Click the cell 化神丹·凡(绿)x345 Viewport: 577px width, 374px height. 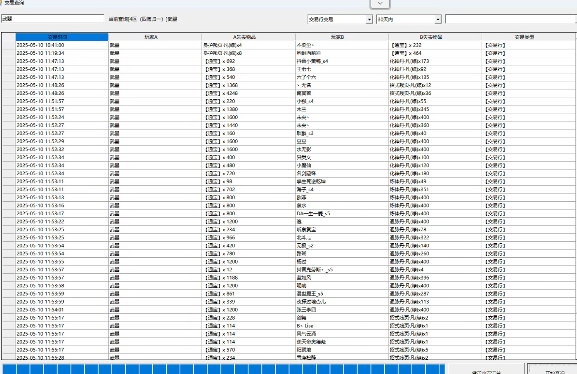pyautogui.click(x=435, y=109)
